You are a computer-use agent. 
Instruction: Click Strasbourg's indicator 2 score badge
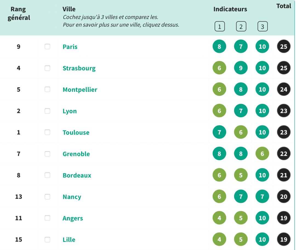pyautogui.click(x=241, y=68)
